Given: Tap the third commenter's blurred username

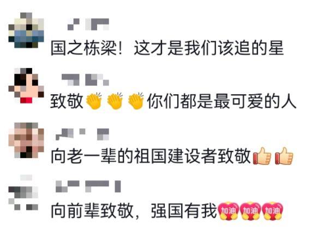Looking at the screenshot, I should (82, 134).
